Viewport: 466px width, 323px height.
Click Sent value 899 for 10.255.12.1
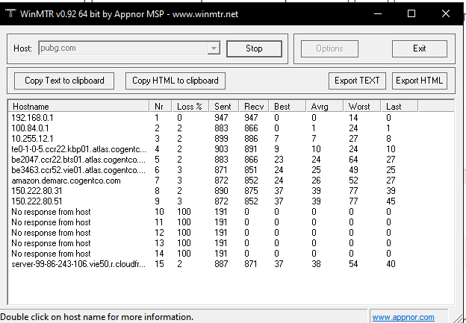coord(221,139)
